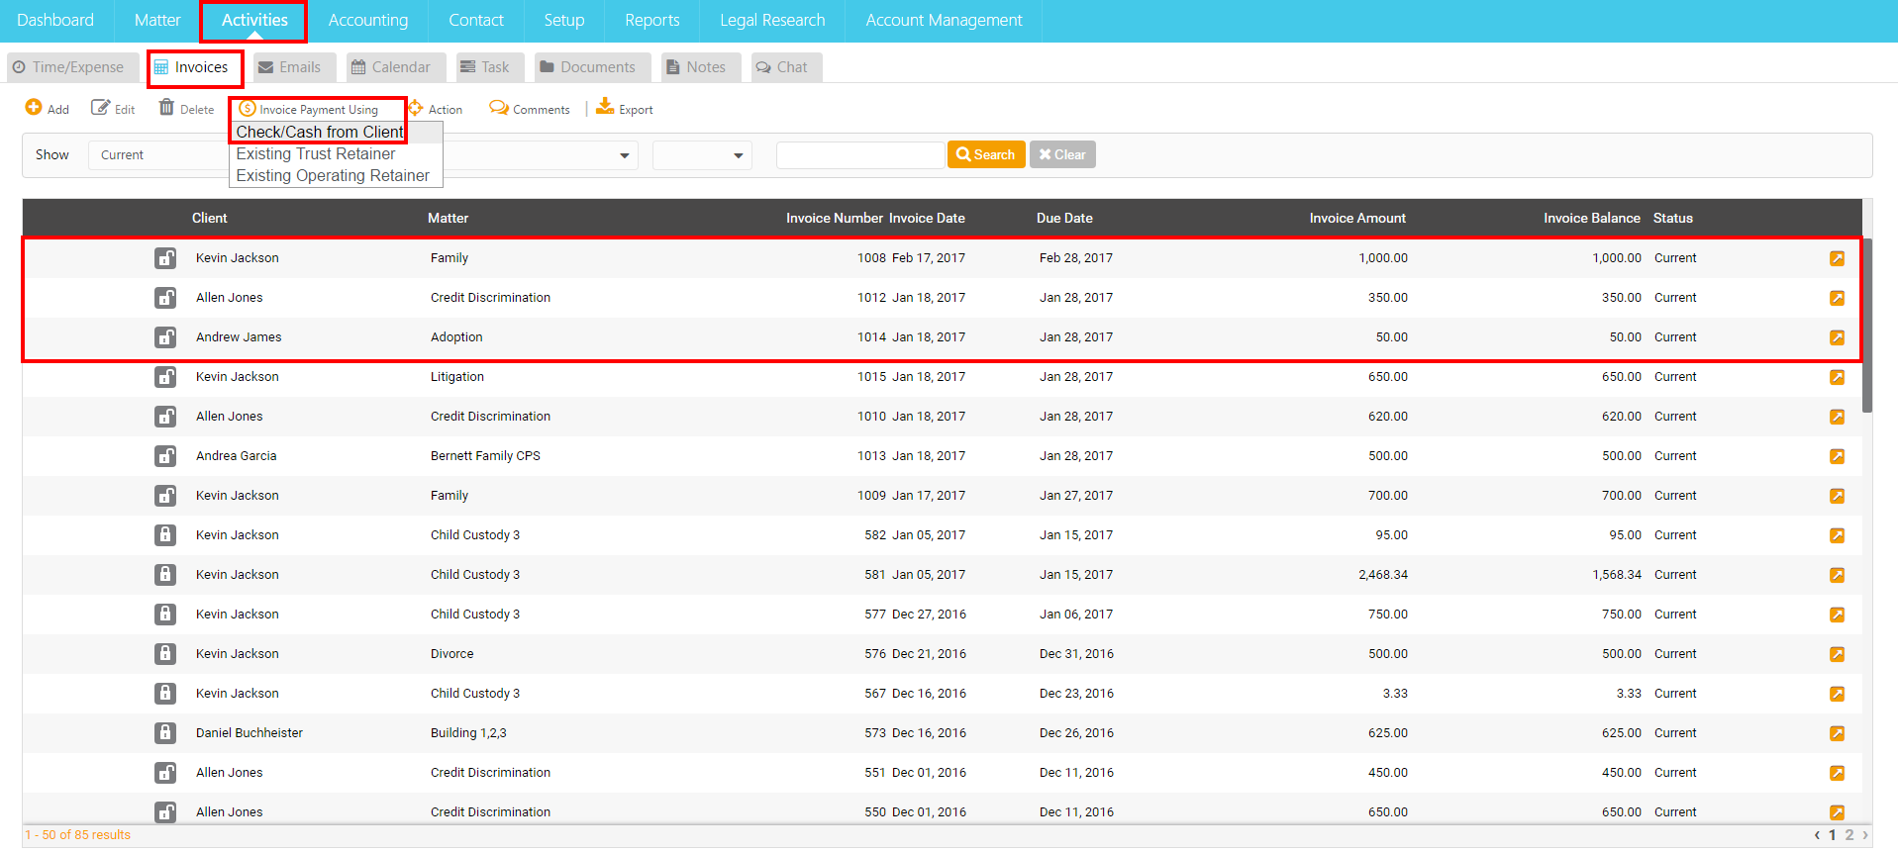The image size is (1898, 853).
Task: Select the Andrea Garcia client cell
Action: coord(236,456)
